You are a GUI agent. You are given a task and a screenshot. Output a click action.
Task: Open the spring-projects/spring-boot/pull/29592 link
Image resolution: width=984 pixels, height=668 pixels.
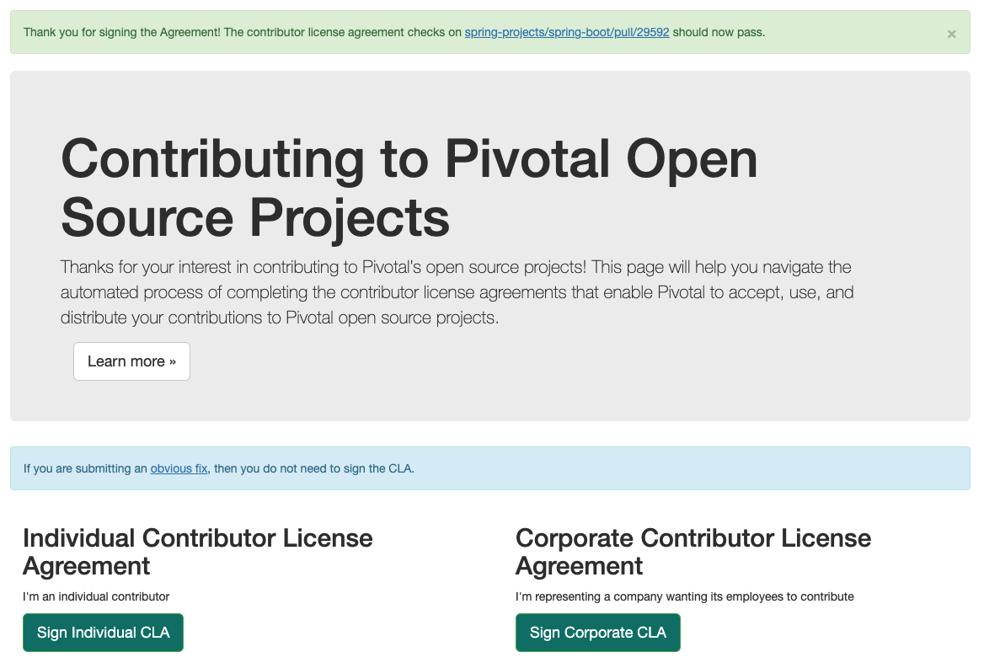tap(567, 32)
